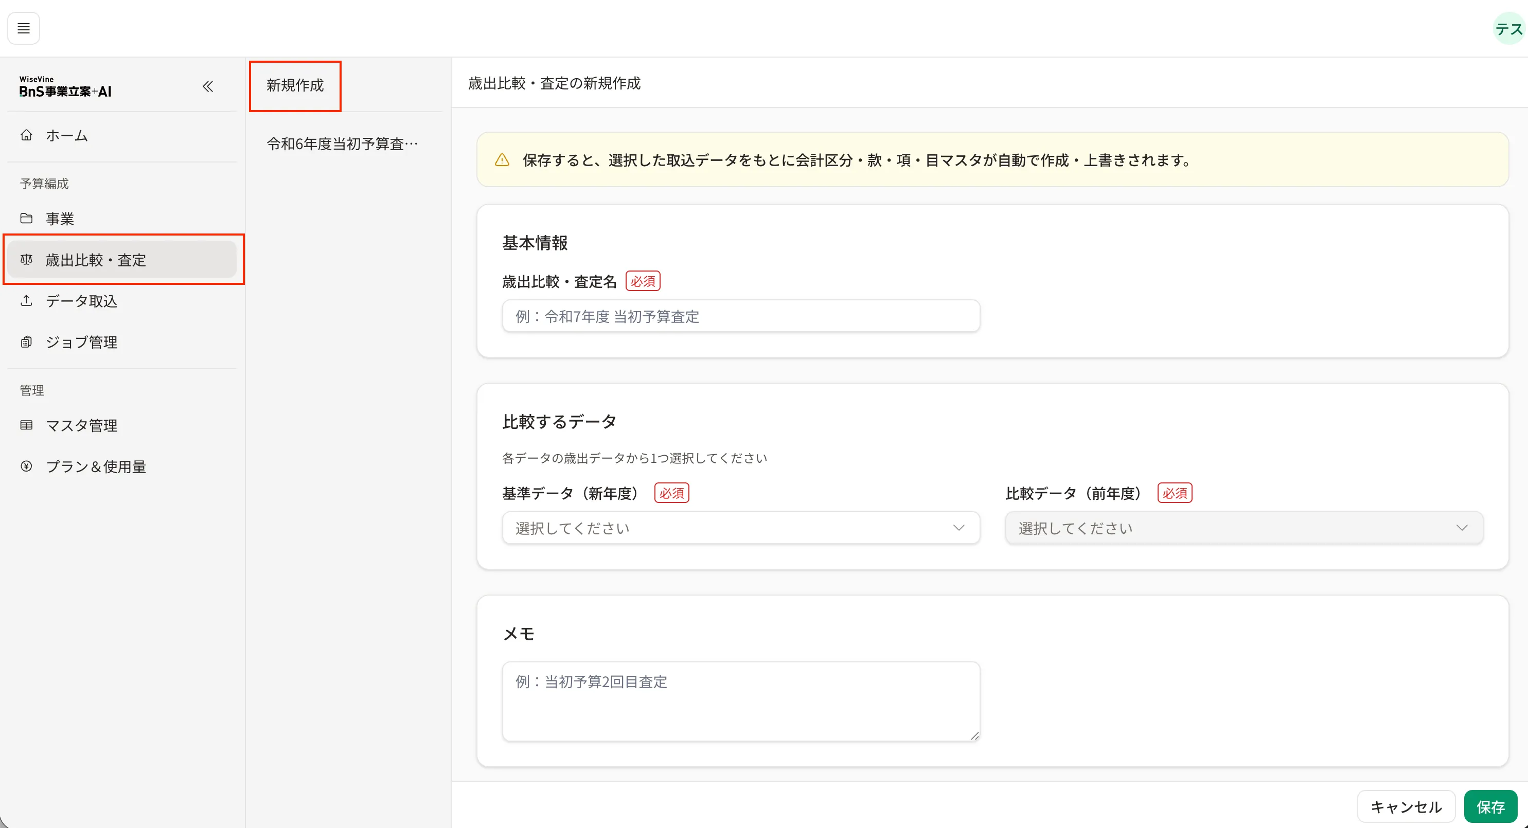Click the yen icon beside プラン＆使用量

pos(26,466)
